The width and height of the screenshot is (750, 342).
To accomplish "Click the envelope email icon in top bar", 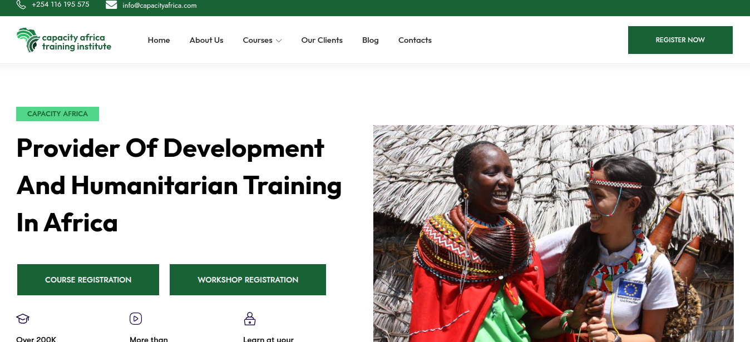I will pos(111,5).
